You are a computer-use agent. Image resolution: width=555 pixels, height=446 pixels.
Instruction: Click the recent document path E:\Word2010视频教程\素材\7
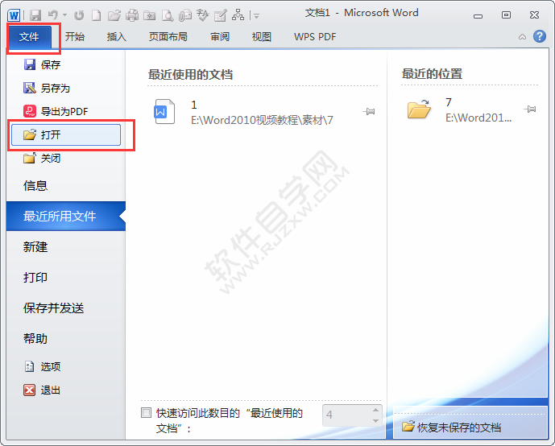click(x=262, y=120)
